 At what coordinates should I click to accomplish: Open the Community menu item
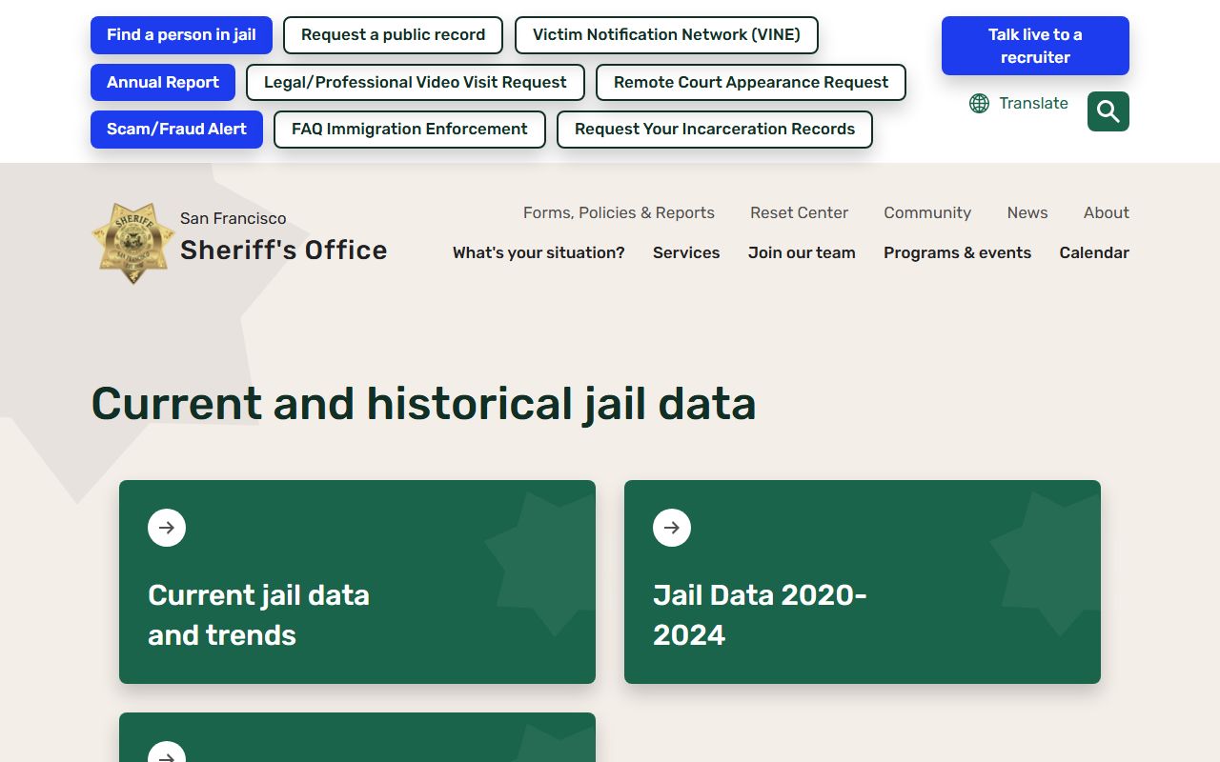pos(927,212)
